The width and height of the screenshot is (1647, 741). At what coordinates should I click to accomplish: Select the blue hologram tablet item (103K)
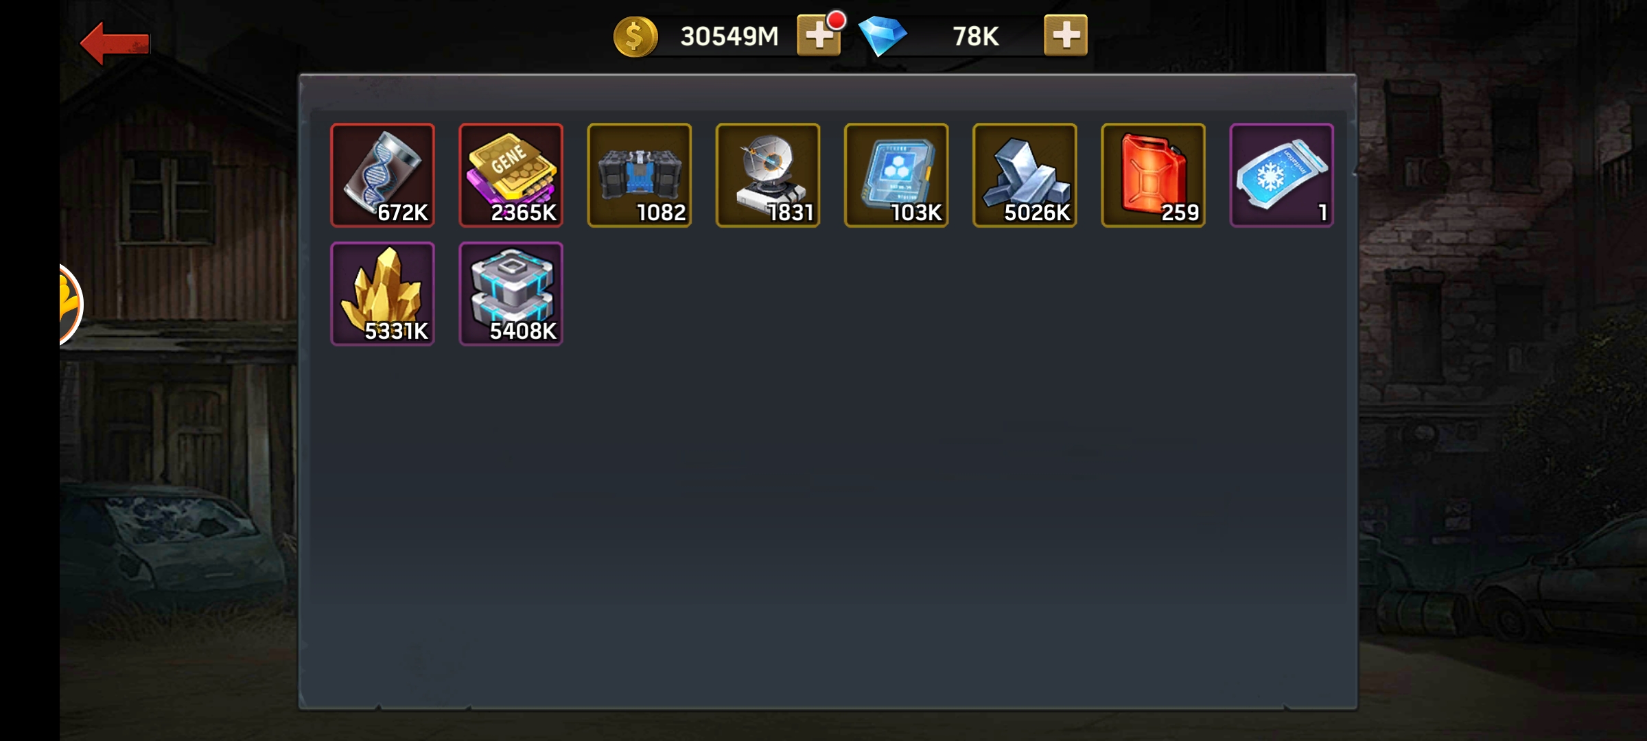896,175
